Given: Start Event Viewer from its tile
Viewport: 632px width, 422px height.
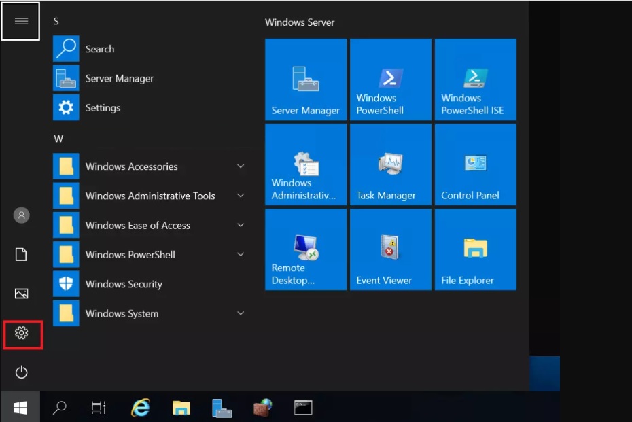Looking at the screenshot, I should tap(390, 249).
